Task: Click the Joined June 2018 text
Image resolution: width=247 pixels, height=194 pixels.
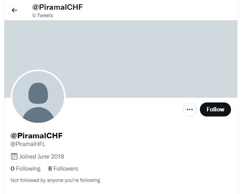Action: click(x=42, y=157)
